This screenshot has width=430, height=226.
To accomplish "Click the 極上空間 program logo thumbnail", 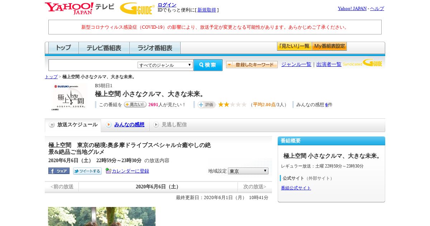I will [x=70, y=97].
